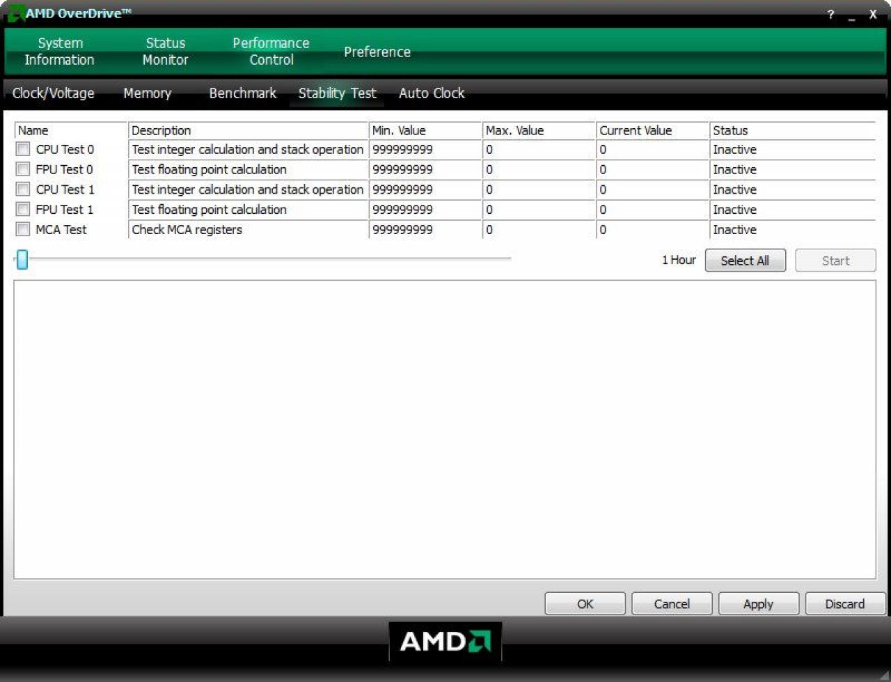Viewport: 891px width, 682px height.
Task: Select the Stability Test sub-tab
Action: pos(337,93)
